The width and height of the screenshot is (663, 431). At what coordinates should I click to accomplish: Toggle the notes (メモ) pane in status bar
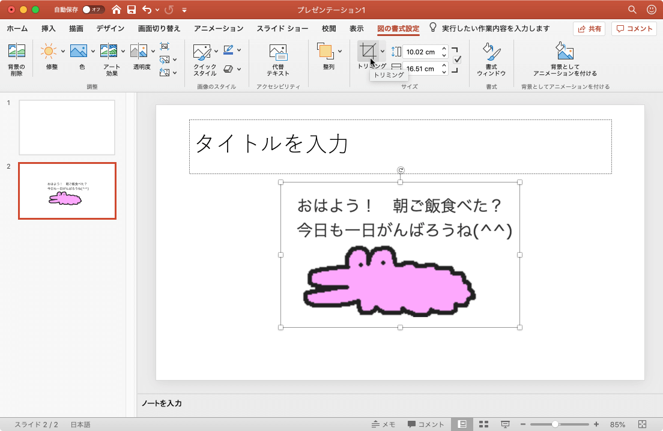click(x=383, y=424)
